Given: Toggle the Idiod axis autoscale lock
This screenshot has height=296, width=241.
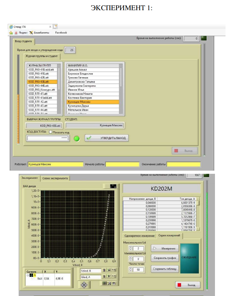Looking at the screenshot, I should click(104, 277).
